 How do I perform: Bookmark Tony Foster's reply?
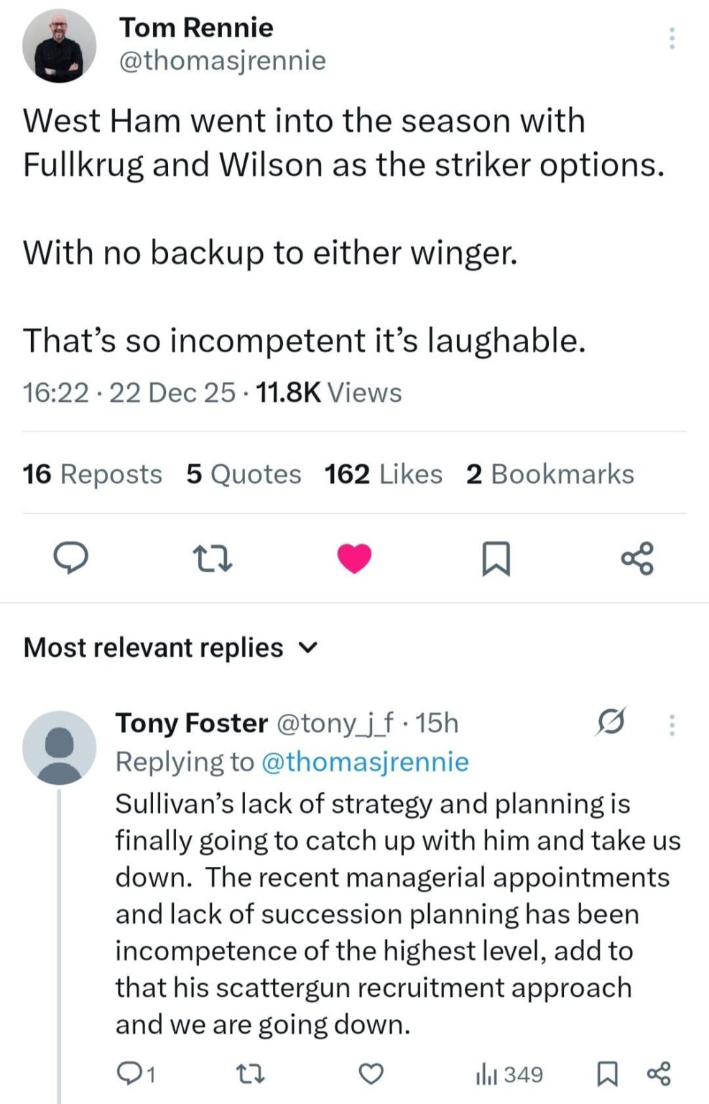coord(608,1073)
